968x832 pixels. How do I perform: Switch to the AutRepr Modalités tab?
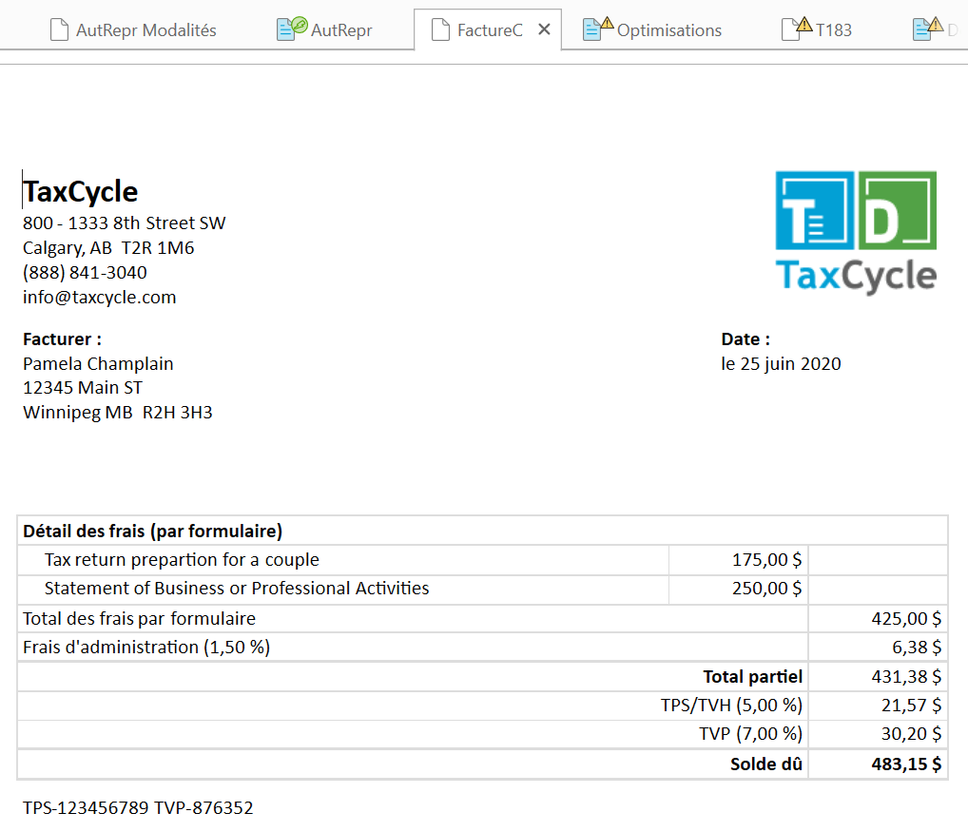(x=133, y=29)
